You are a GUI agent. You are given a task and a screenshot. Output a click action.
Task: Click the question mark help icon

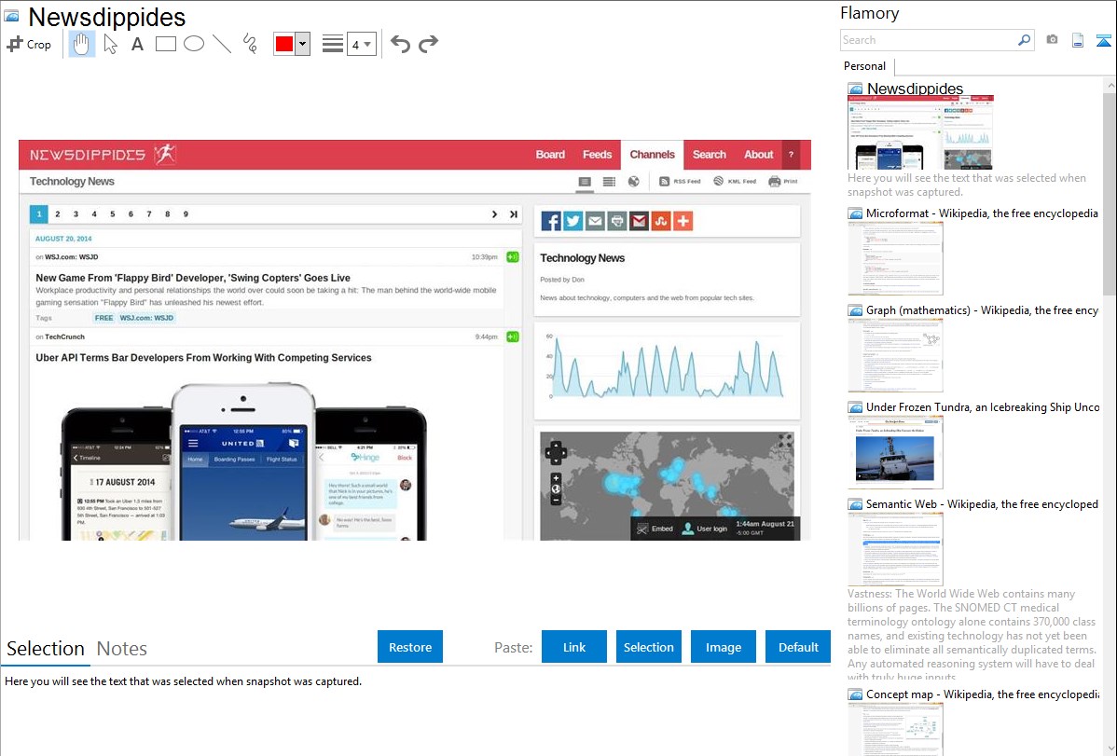[791, 155]
